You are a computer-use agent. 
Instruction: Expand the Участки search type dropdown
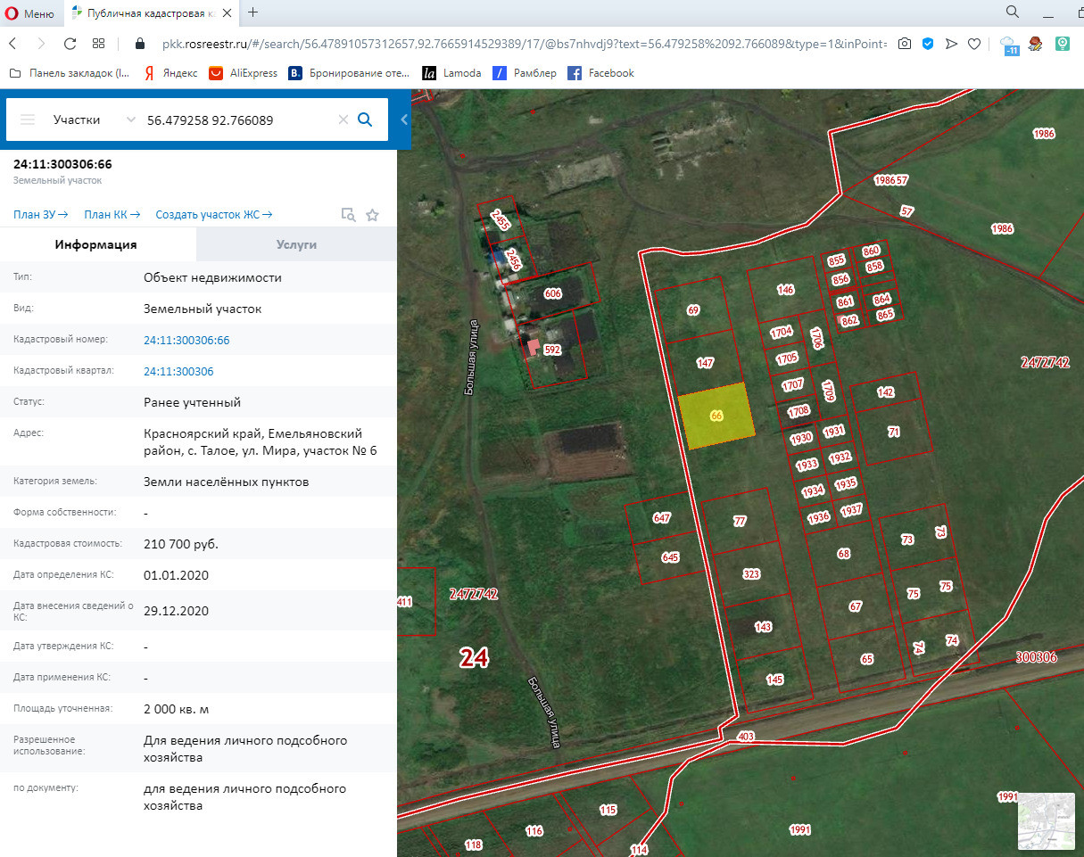131,119
